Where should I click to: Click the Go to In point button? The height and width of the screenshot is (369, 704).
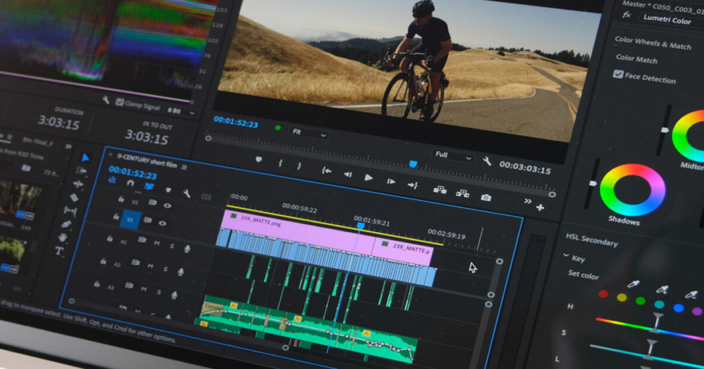pos(326,171)
